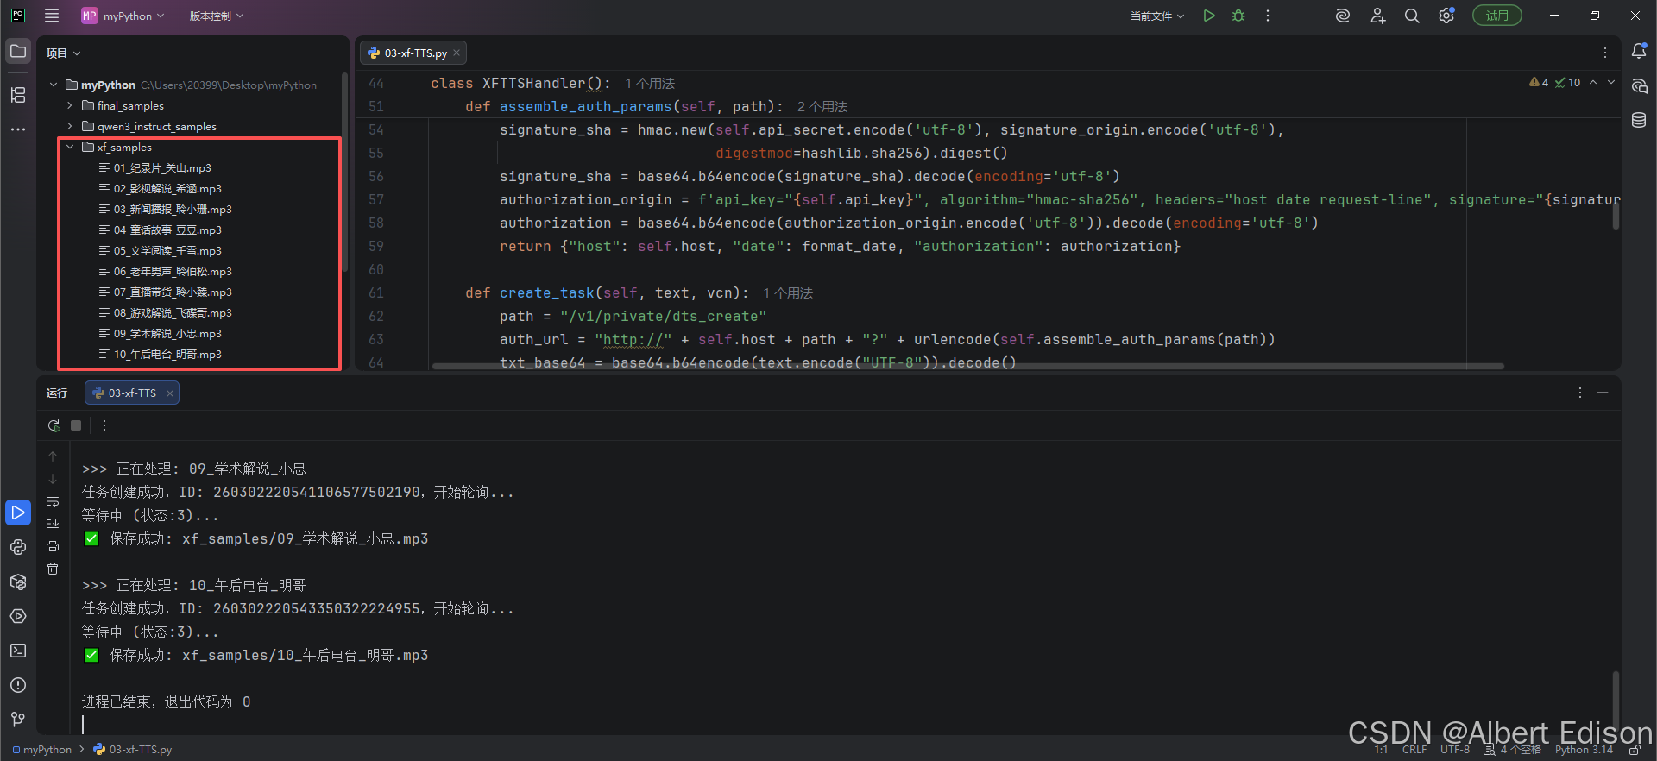This screenshot has width=1657, height=761.
Task: Stop the running process
Action: pos(76,425)
